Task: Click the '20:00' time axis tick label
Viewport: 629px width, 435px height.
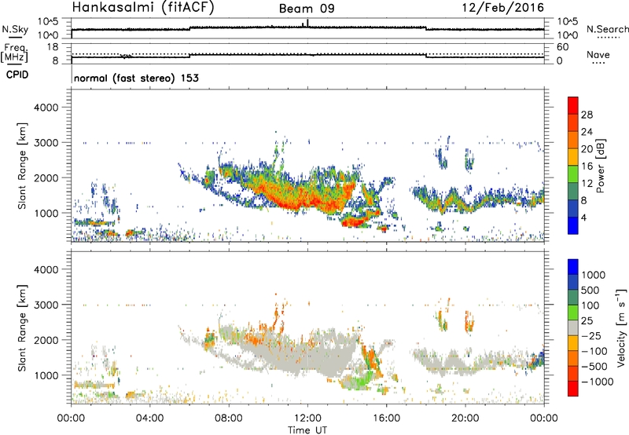Action: (x=465, y=419)
